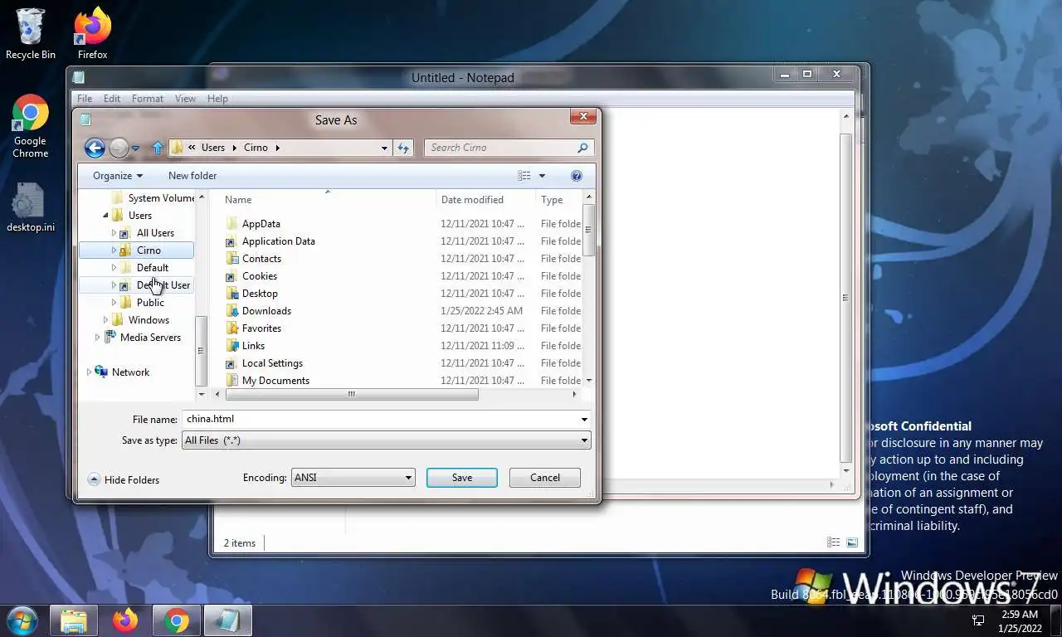Open the Notepad Help menu
This screenshot has width=1062, height=637.
click(x=217, y=99)
